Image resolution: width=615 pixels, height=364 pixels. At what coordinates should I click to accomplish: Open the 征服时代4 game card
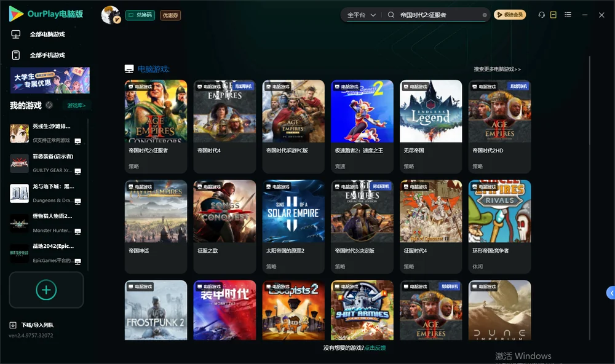click(430, 226)
